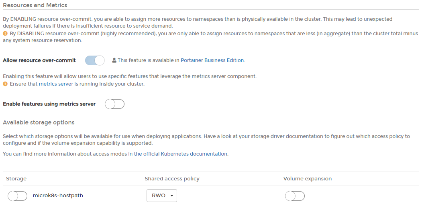Click the user icon before Business Edition notice

click(x=114, y=60)
